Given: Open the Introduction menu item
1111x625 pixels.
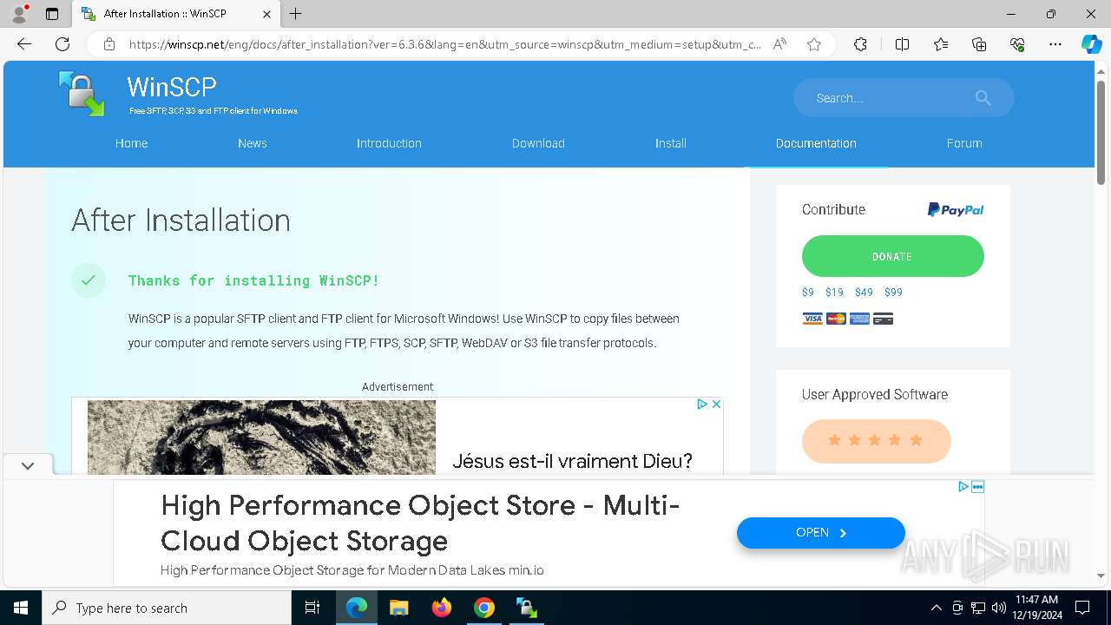Looking at the screenshot, I should tap(389, 143).
